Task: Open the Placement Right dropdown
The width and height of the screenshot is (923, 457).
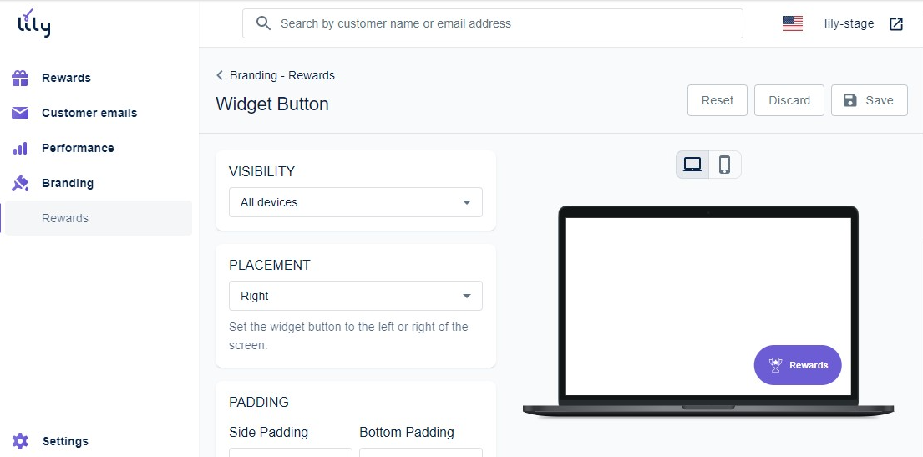Action: tap(355, 296)
